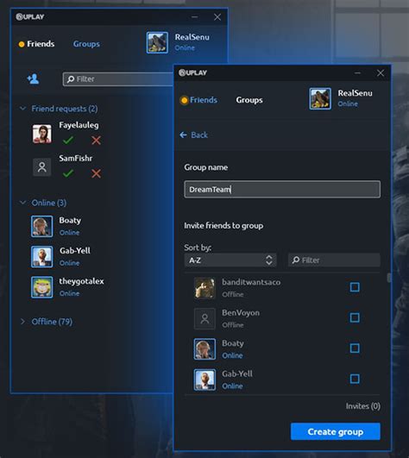Open the A-Z sort by dropdown
409x458 pixels.
tap(230, 260)
